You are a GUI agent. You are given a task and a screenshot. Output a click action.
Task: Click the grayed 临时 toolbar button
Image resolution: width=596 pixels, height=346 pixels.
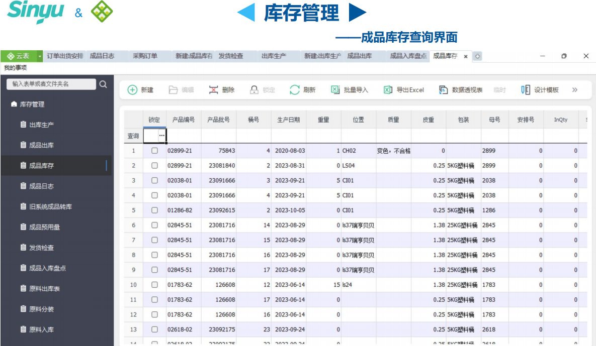tap(499, 90)
